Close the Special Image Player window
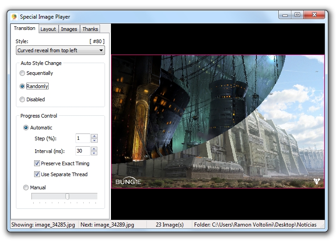Screen dimensions: 336x242 [314, 15]
